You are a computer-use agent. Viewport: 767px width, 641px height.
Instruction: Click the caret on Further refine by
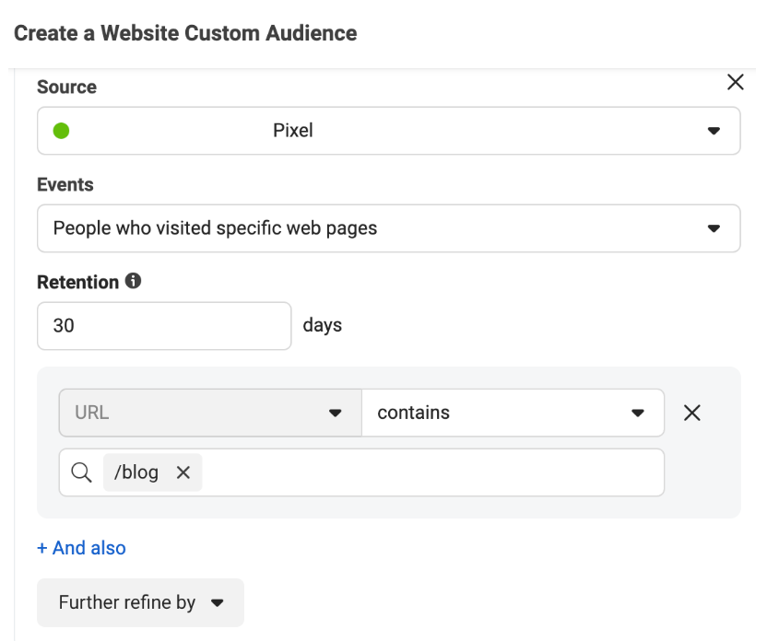tap(218, 603)
